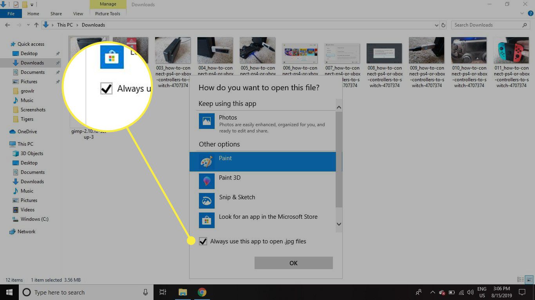The width and height of the screenshot is (535, 300).
Task: Select the 010_how-to-connect controller thumbnail
Action: click(x=469, y=50)
